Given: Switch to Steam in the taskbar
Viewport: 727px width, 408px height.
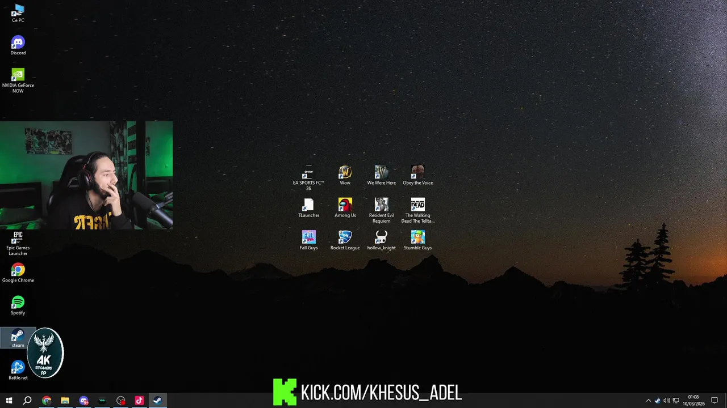Looking at the screenshot, I should click(x=157, y=401).
